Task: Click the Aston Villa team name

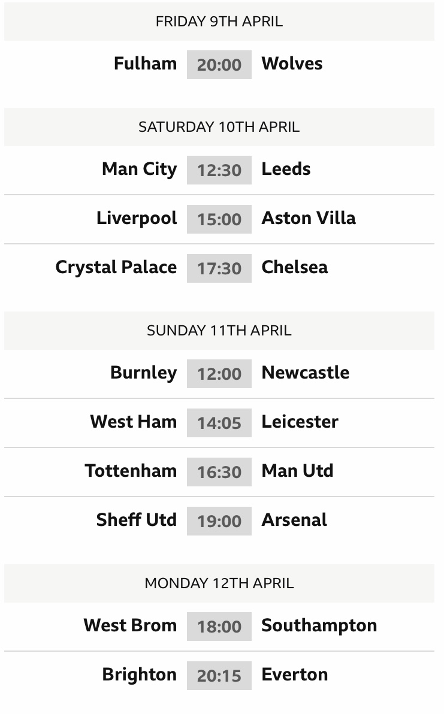Action: pos(309,218)
